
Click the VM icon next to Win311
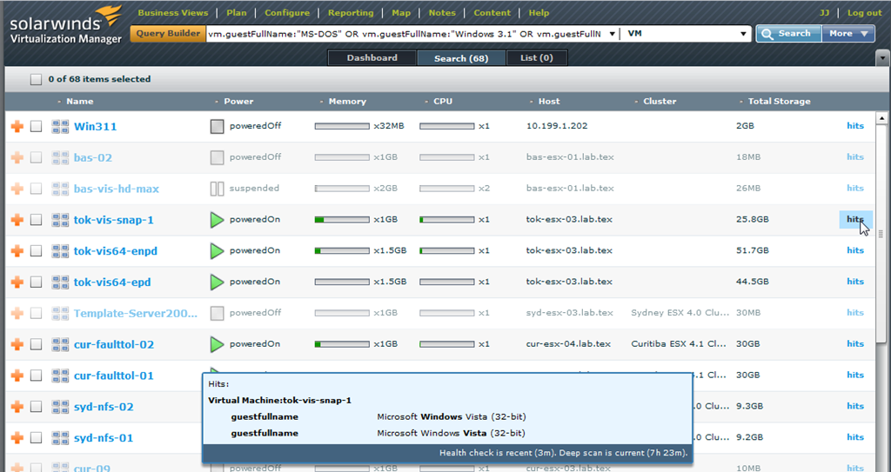click(x=60, y=127)
